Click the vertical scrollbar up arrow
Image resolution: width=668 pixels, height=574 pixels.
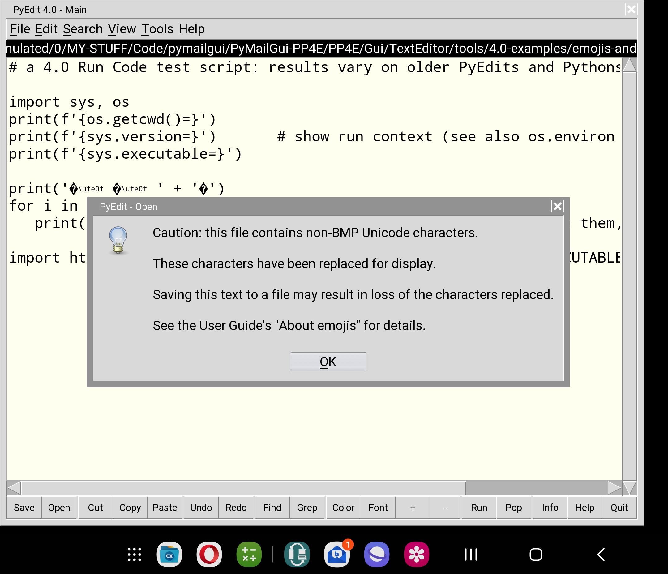(x=630, y=65)
